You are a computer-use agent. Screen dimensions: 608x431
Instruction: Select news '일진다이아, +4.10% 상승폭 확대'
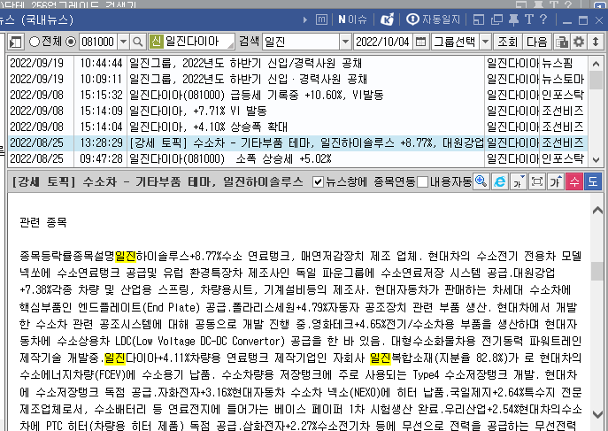click(x=208, y=127)
